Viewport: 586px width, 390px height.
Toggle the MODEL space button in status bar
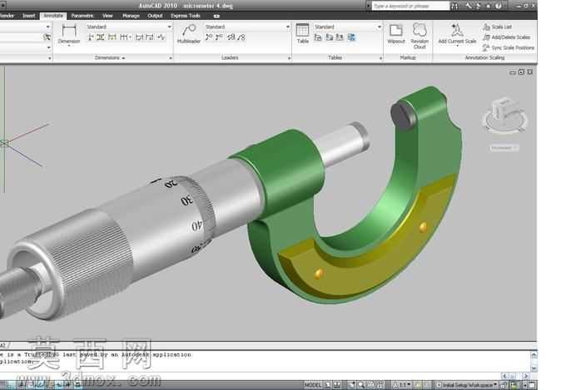(313, 385)
